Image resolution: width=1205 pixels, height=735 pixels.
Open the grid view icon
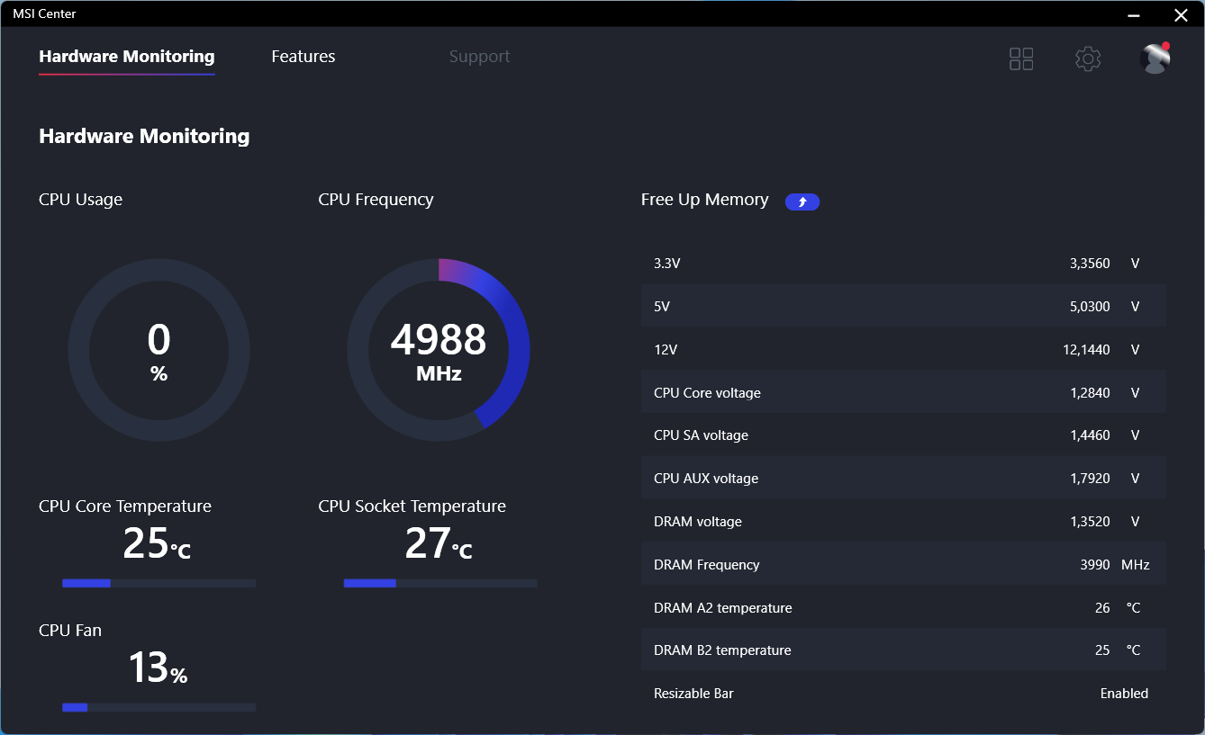tap(1021, 59)
